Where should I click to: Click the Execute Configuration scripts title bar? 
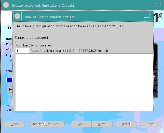coord(83,17)
